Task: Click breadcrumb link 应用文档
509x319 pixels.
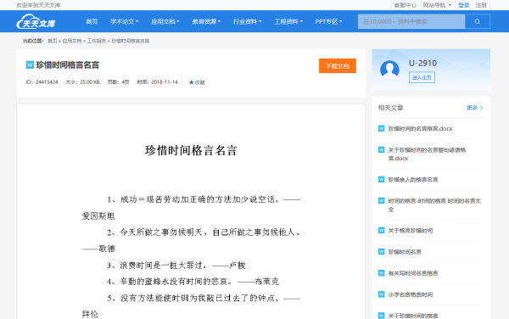Action: click(72, 41)
